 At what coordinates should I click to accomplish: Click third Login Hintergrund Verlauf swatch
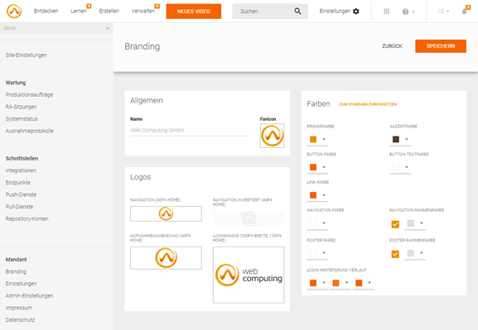tap(359, 283)
